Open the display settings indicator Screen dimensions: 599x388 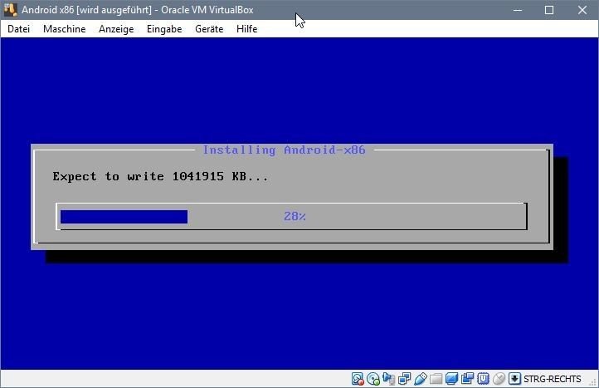451,379
